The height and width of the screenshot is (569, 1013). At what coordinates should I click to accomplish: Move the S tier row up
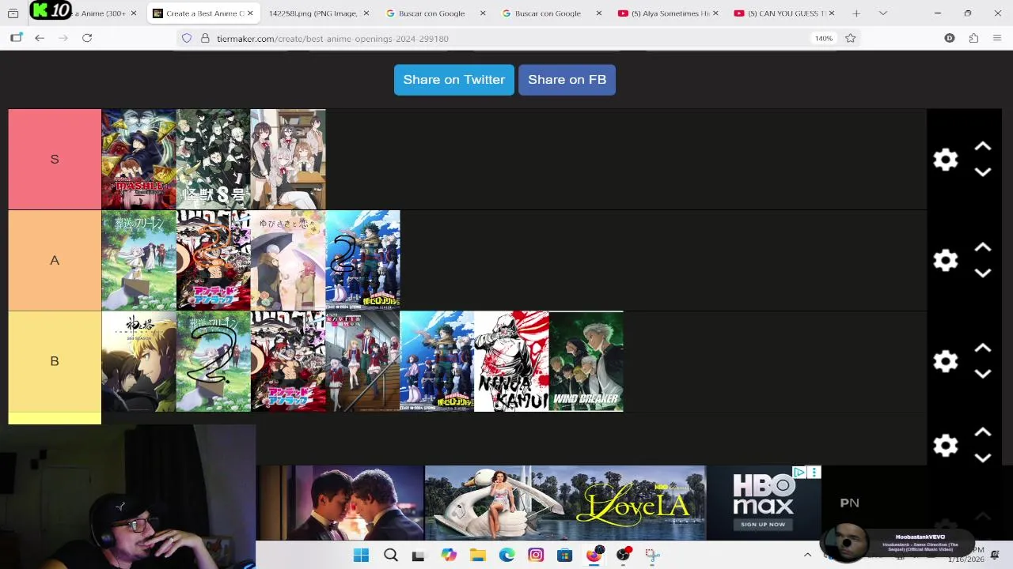pyautogui.click(x=982, y=147)
